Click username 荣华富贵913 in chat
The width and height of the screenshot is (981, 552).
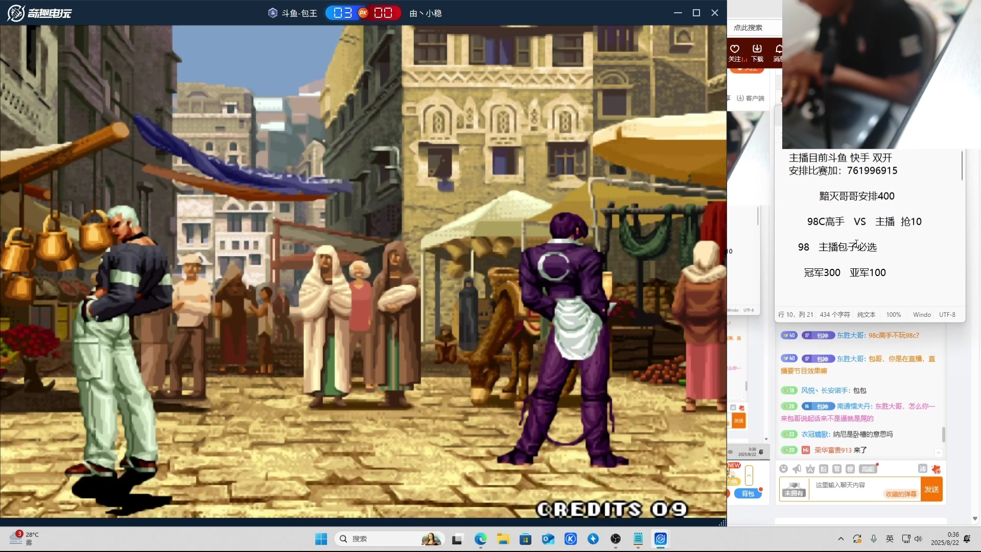(833, 450)
